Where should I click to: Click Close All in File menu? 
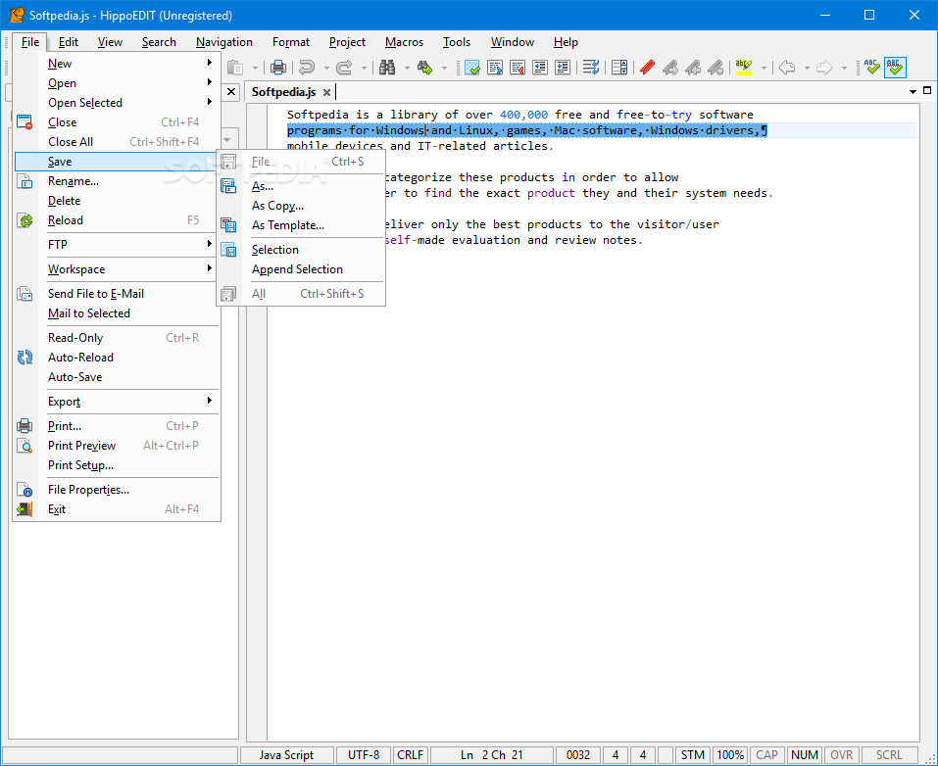pyautogui.click(x=117, y=142)
